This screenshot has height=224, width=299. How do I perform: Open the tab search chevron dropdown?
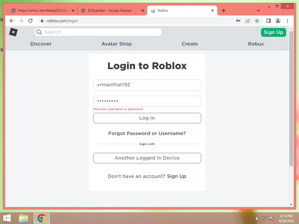coord(258,10)
